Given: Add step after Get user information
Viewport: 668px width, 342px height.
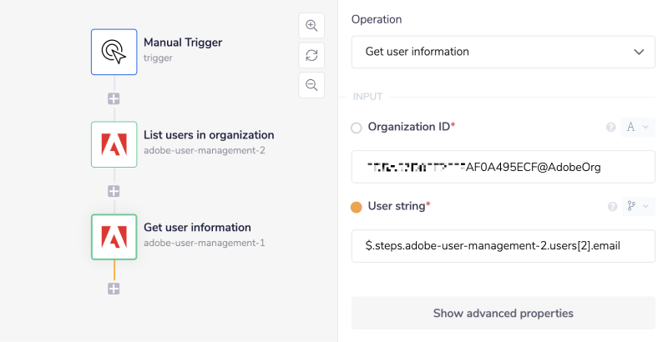Looking at the screenshot, I should click(114, 289).
